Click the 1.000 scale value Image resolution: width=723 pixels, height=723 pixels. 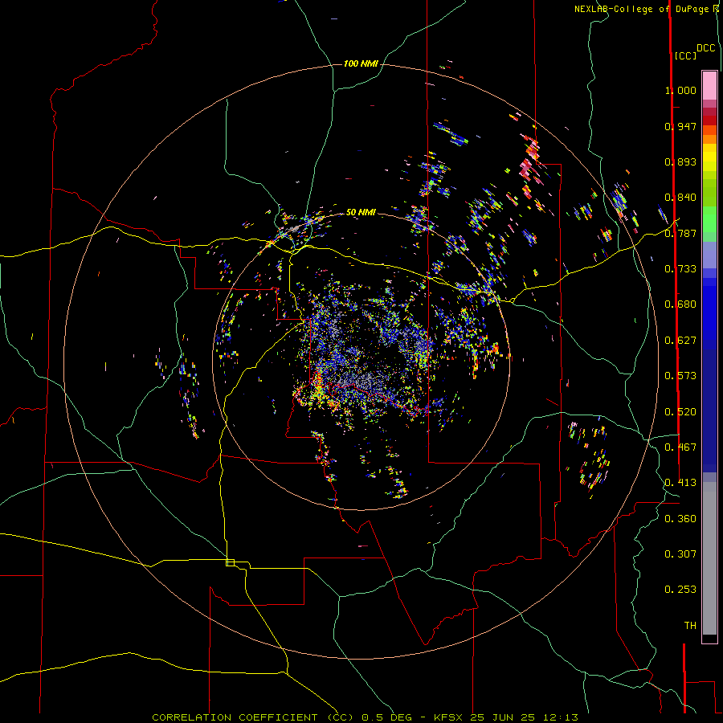pyautogui.click(x=680, y=90)
